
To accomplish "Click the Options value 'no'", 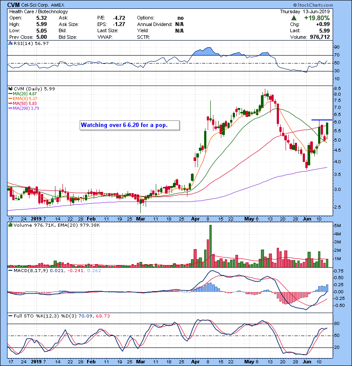I will (x=180, y=18).
